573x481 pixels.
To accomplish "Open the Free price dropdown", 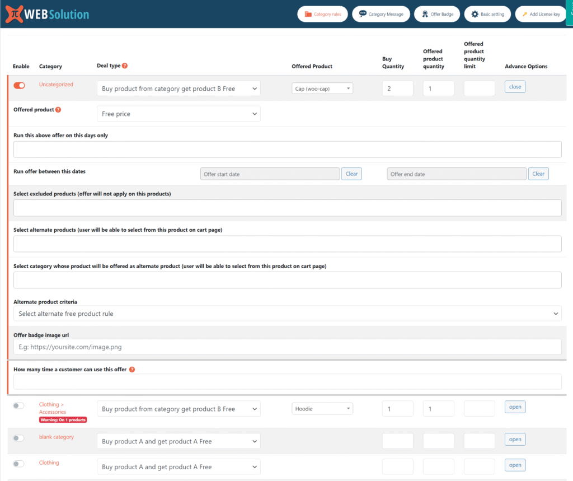I will pyautogui.click(x=179, y=114).
